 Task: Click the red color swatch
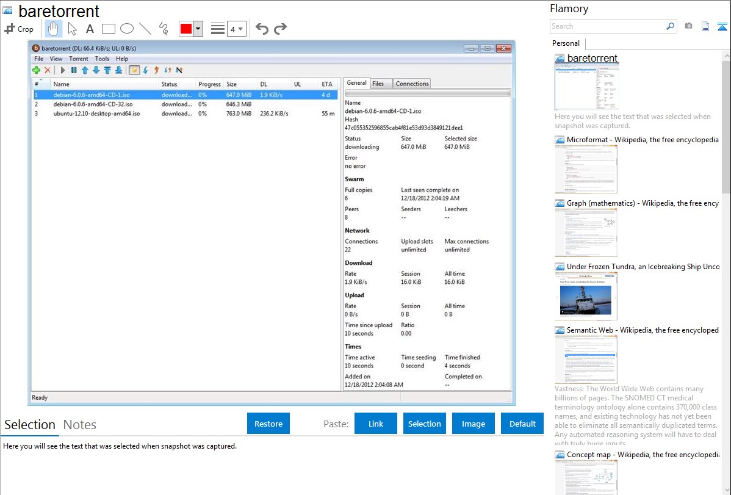click(186, 29)
